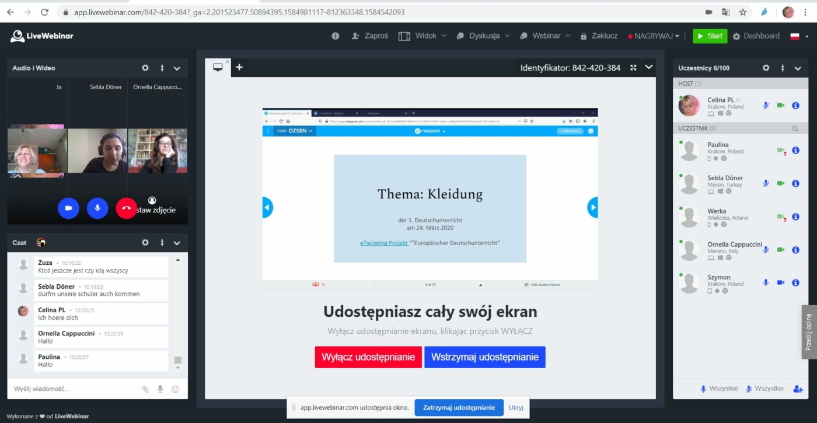
Task: Open emoji picker in chat input
Action: click(175, 389)
